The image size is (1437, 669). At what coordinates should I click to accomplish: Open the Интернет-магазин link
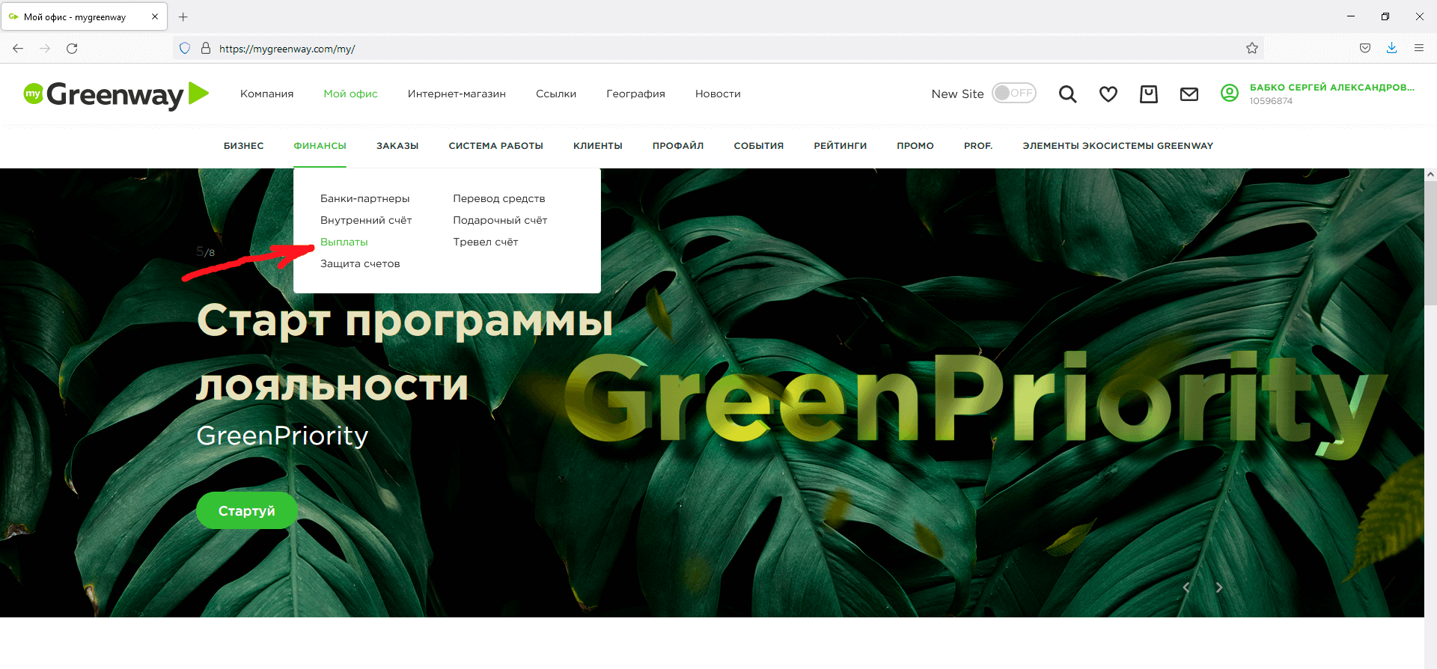pos(456,94)
